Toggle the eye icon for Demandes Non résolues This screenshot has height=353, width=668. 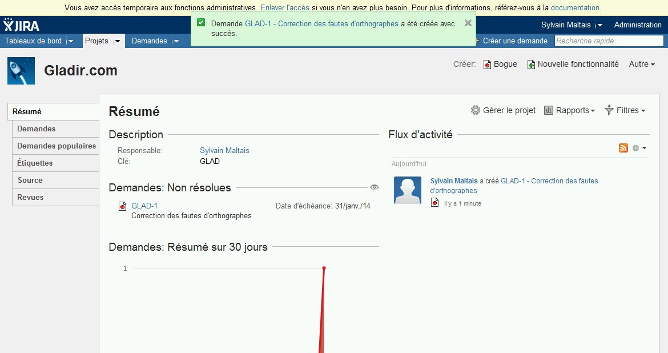(375, 187)
